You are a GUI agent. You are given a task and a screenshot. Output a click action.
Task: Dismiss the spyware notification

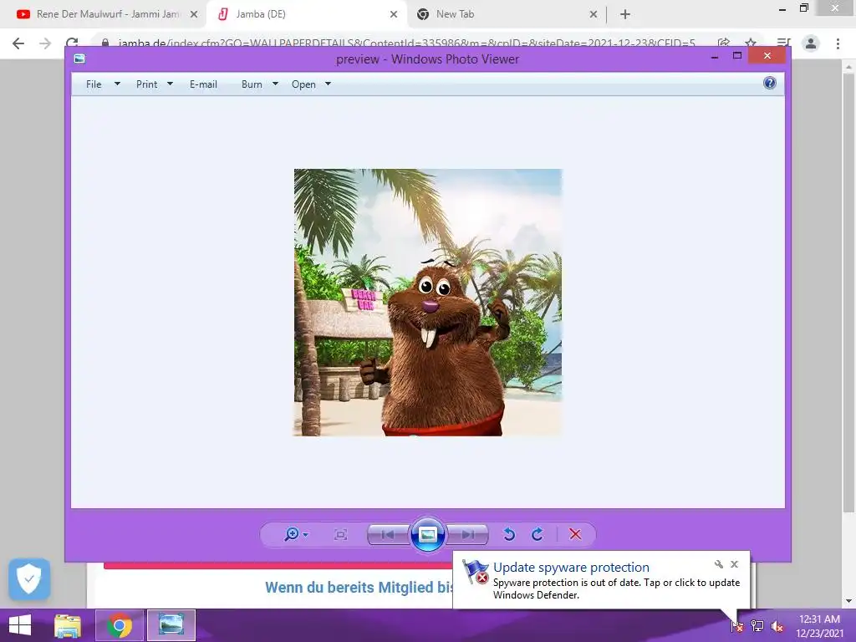pyautogui.click(x=734, y=564)
